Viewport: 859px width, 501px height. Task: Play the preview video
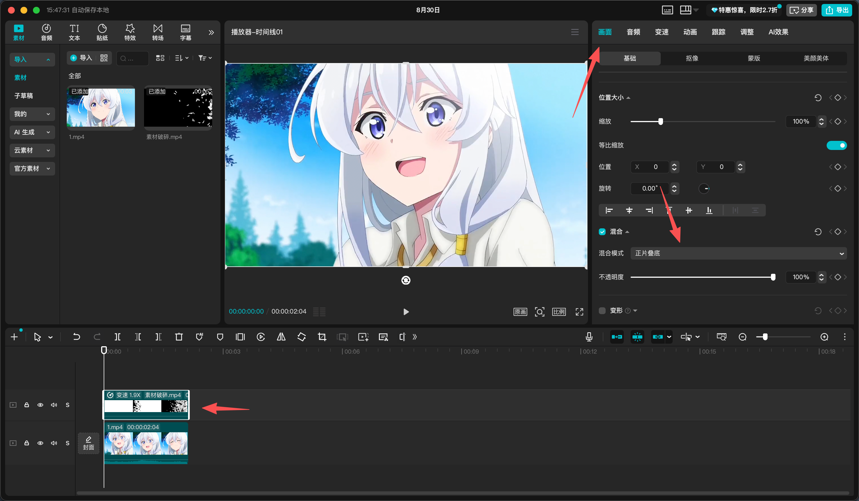pos(406,312)
